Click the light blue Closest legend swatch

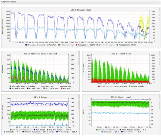coord(4,132)
